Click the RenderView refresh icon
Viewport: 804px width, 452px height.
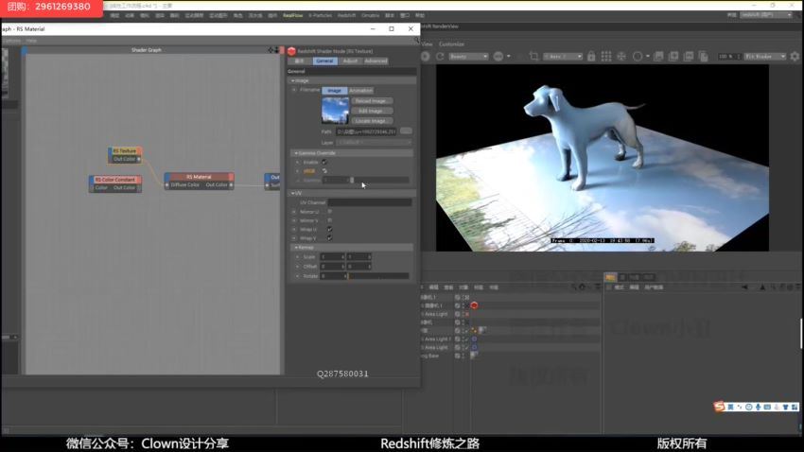coord(440,57)
